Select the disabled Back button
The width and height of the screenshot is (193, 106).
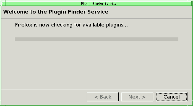103,97
